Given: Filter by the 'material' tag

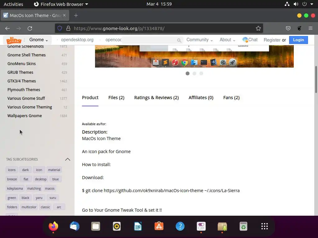Looking at the screenshot, I should click(x=54, y=170).
